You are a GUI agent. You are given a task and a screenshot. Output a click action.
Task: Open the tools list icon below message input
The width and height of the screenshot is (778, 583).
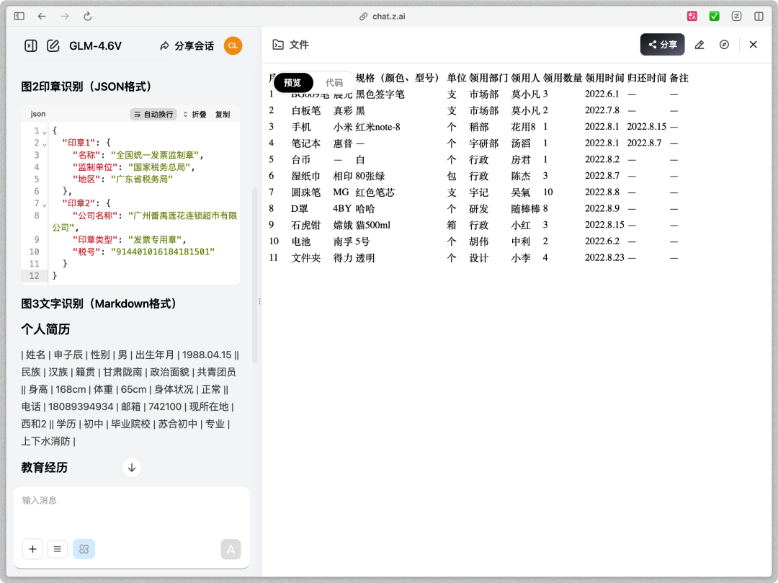[58, 549]
